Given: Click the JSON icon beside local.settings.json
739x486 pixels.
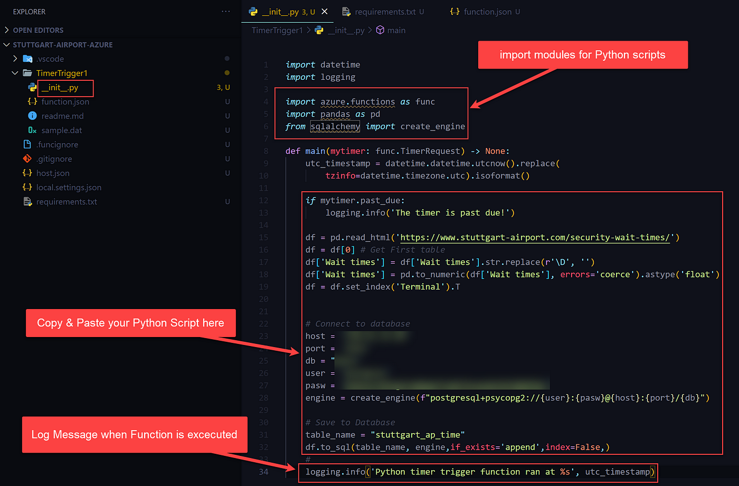Looking at the screenshot, I should tap(27, 187).
